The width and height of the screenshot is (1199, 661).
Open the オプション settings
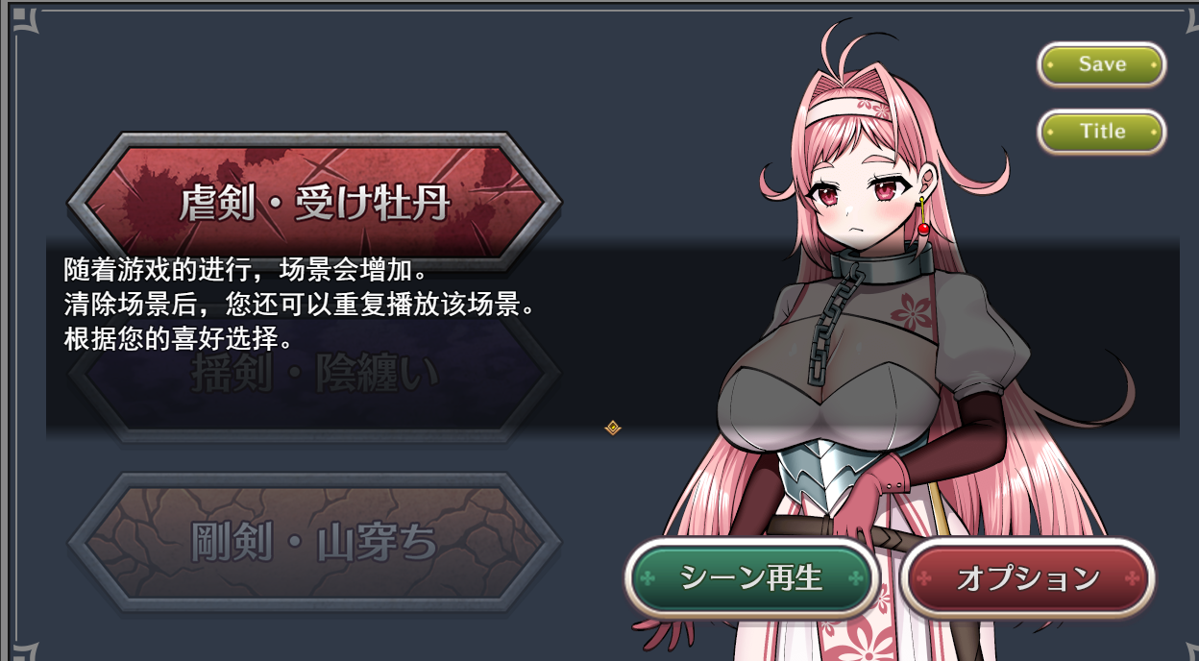click(x=1028, y=578)
